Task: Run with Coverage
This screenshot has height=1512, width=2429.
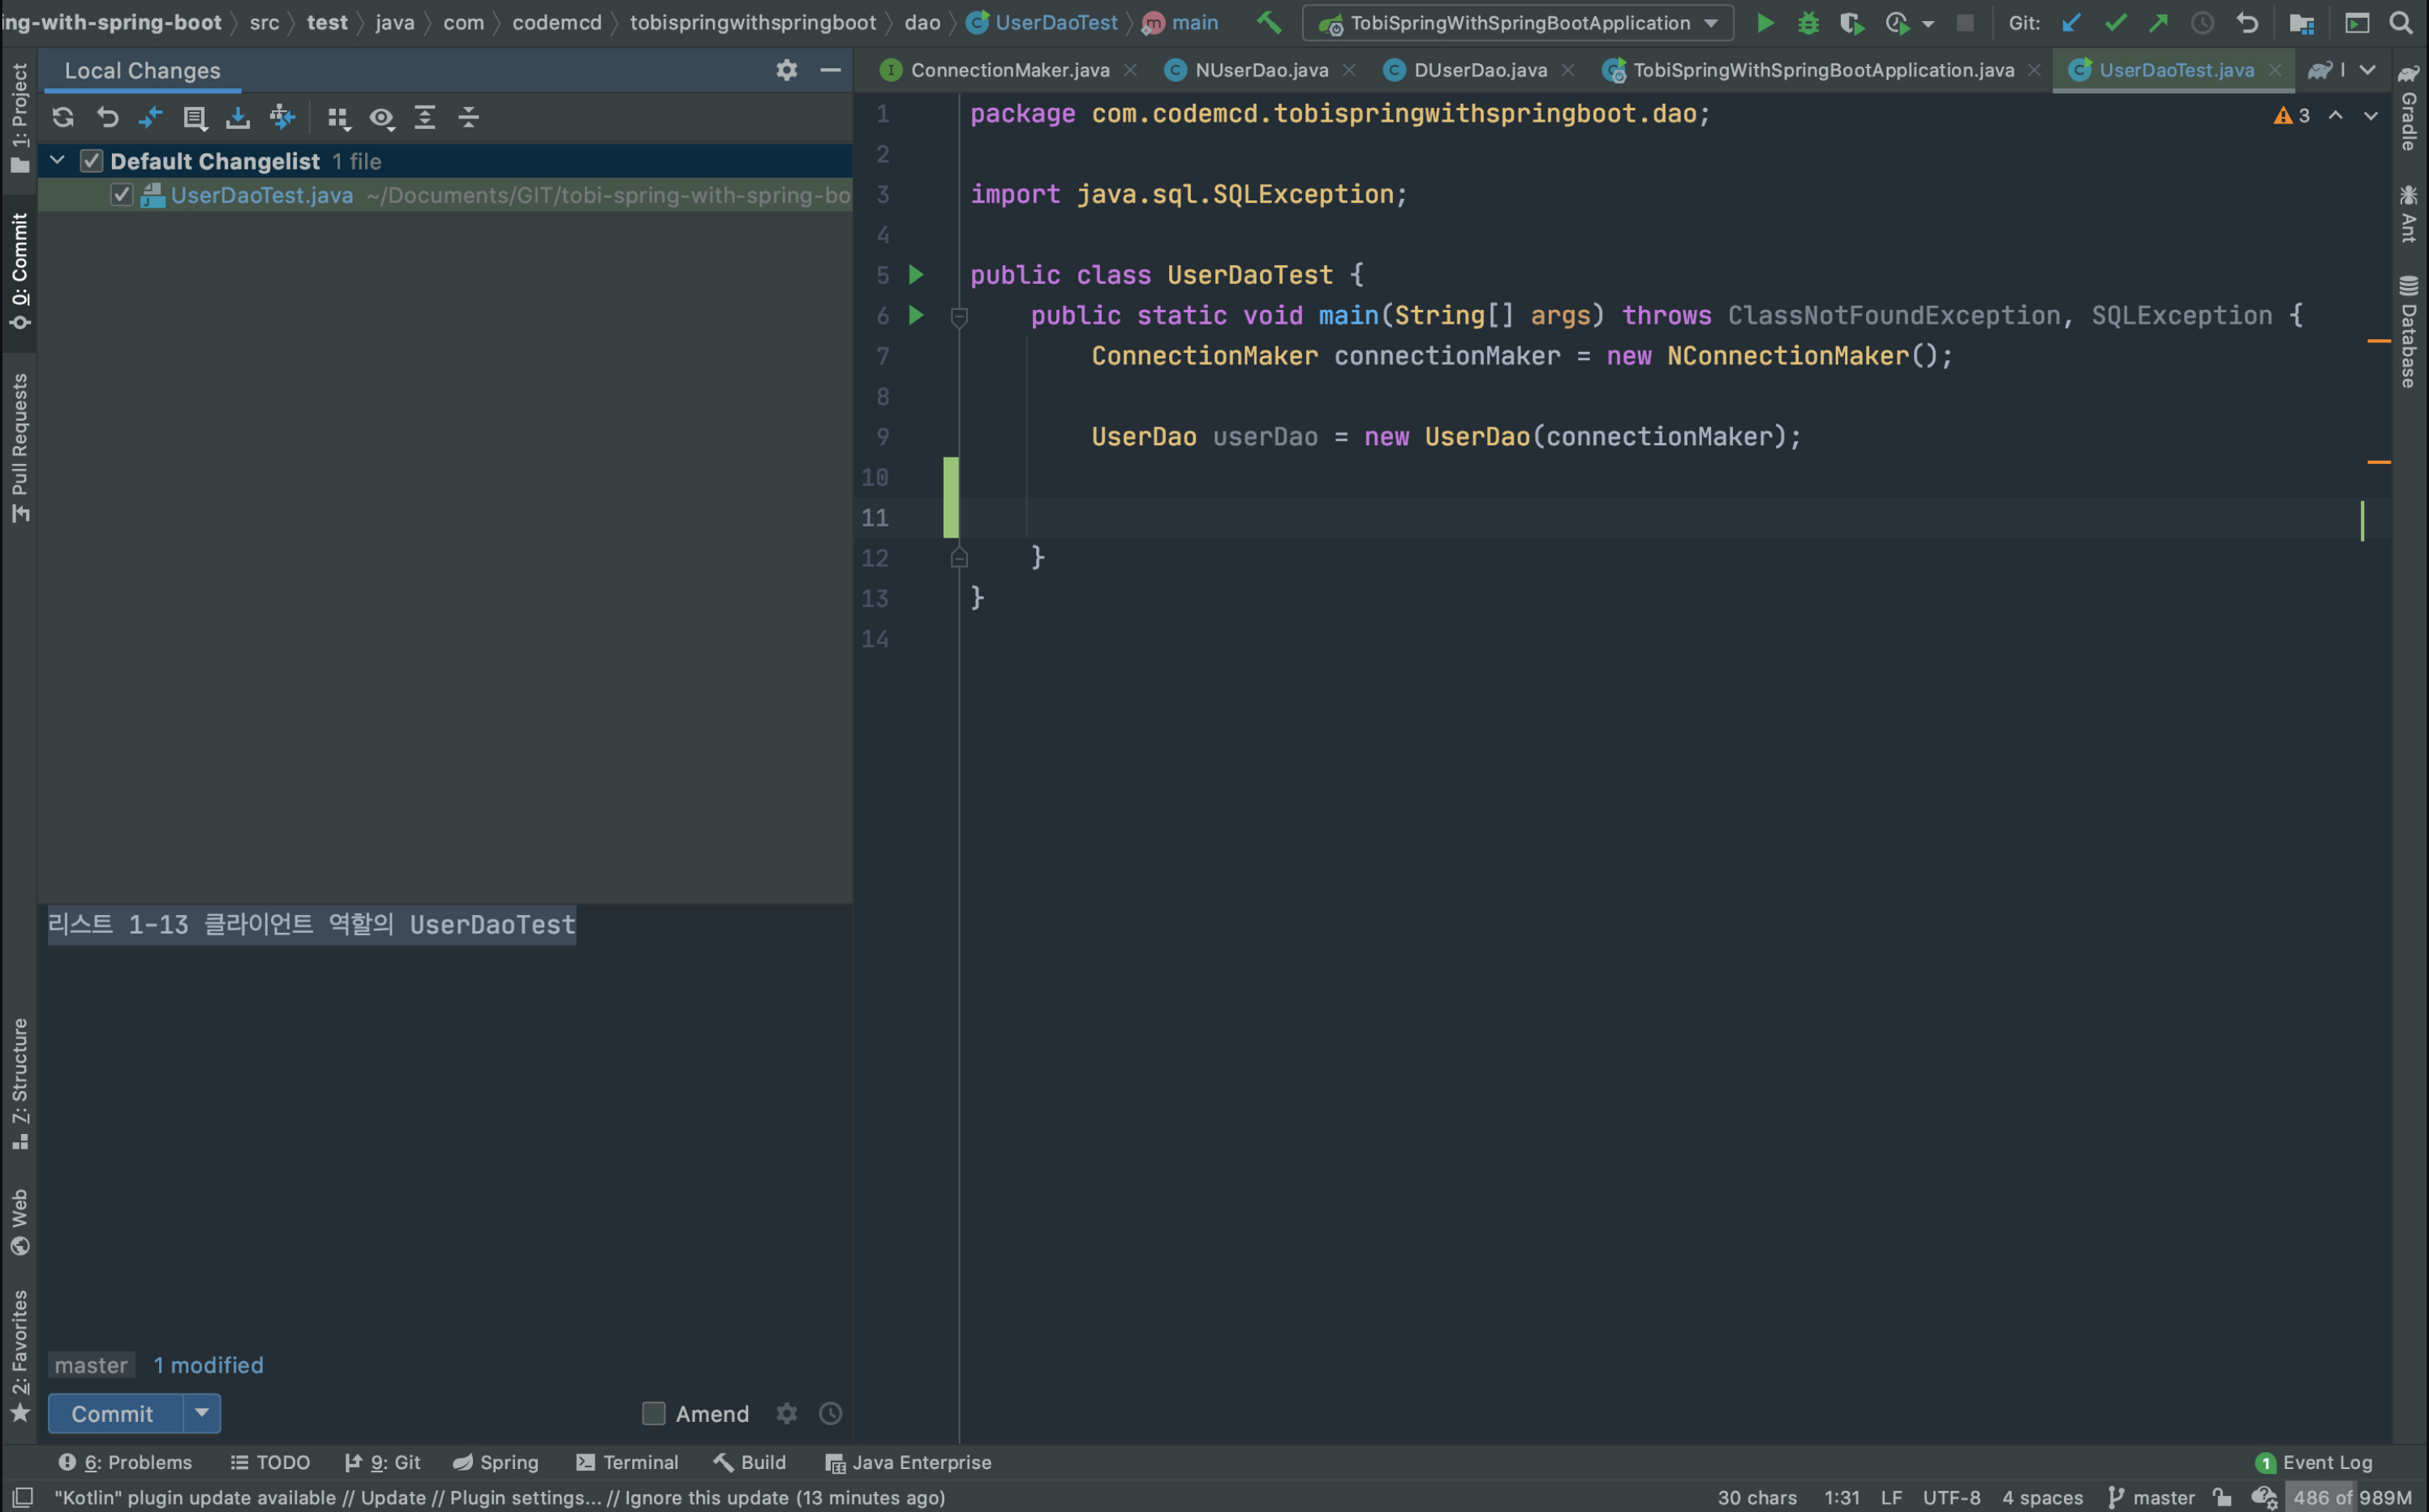Action: tap(1853, 22)
